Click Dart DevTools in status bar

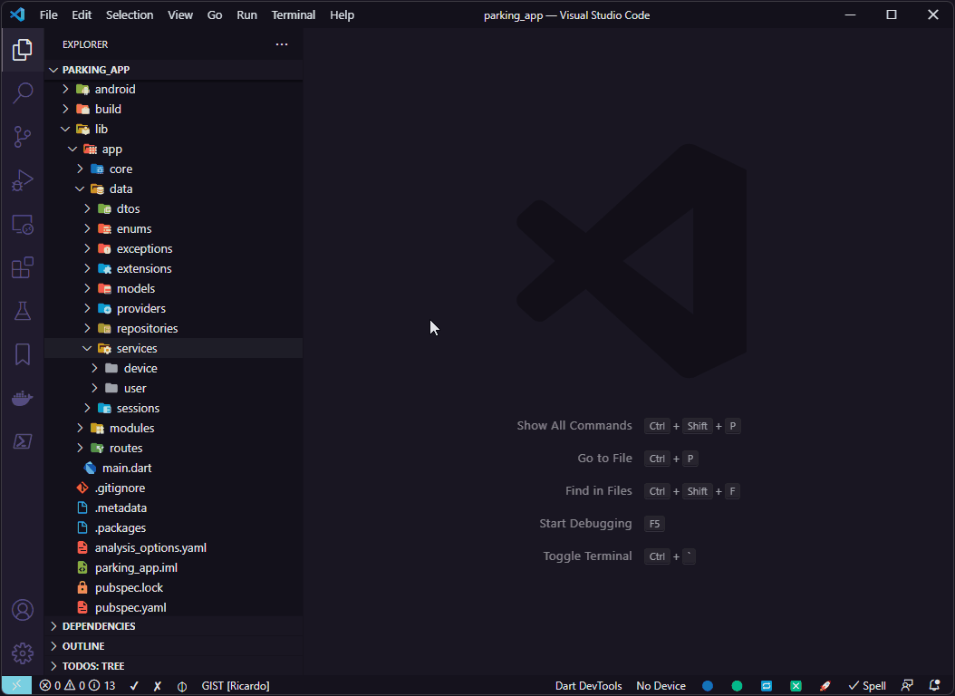(x=588, y=686)
